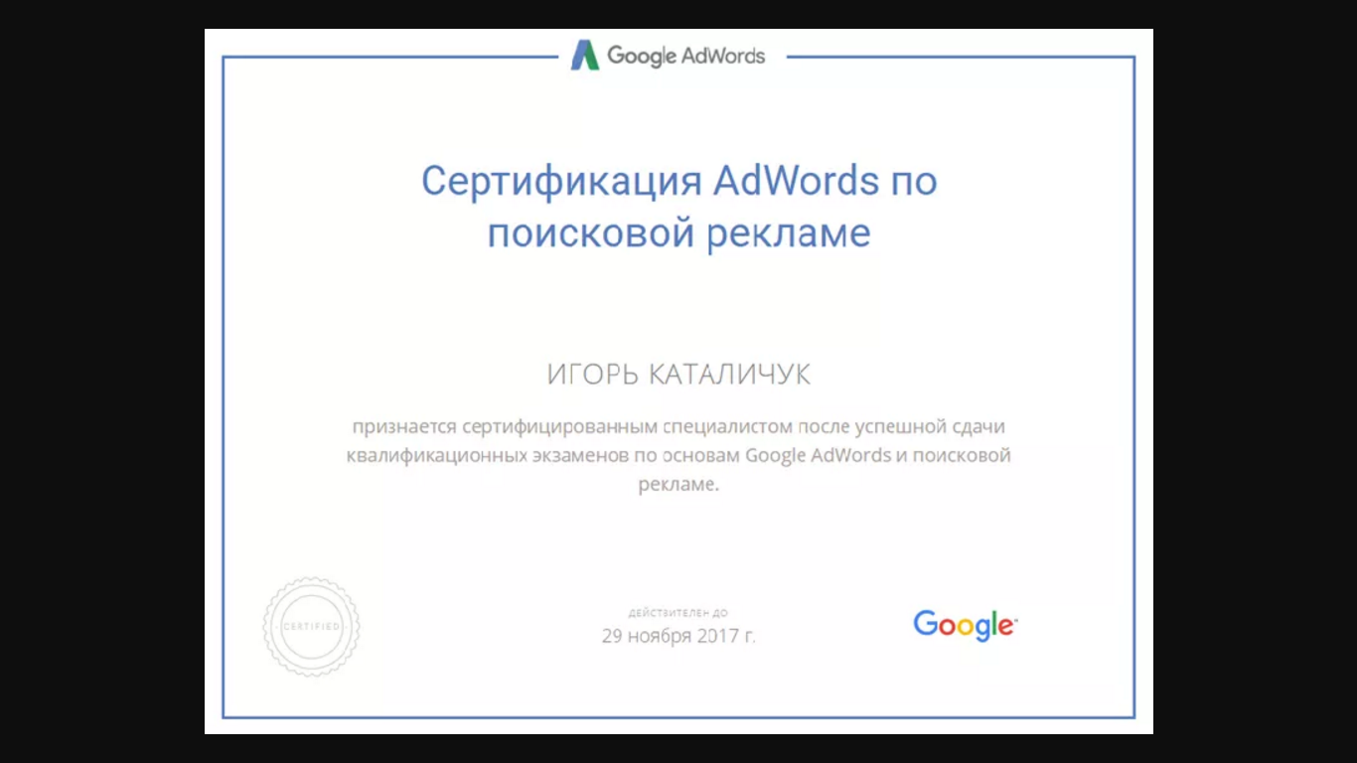Select the red lowercase g in Google logo
1357x763 pixels.
tap(982, 629)
